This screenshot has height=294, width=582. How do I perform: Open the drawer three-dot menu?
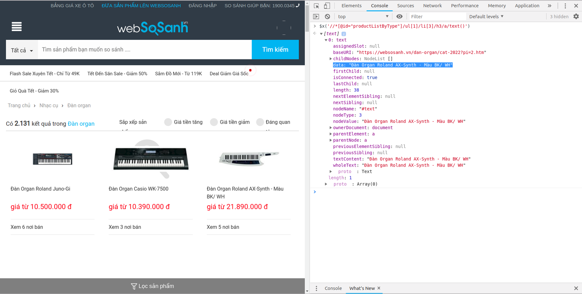click(316, 288)
